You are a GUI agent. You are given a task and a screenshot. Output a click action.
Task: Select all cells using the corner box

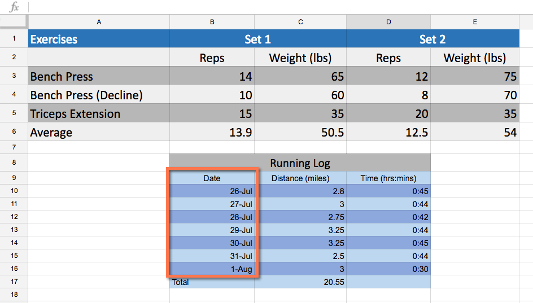pyautogui.click(x=14, y=22)
